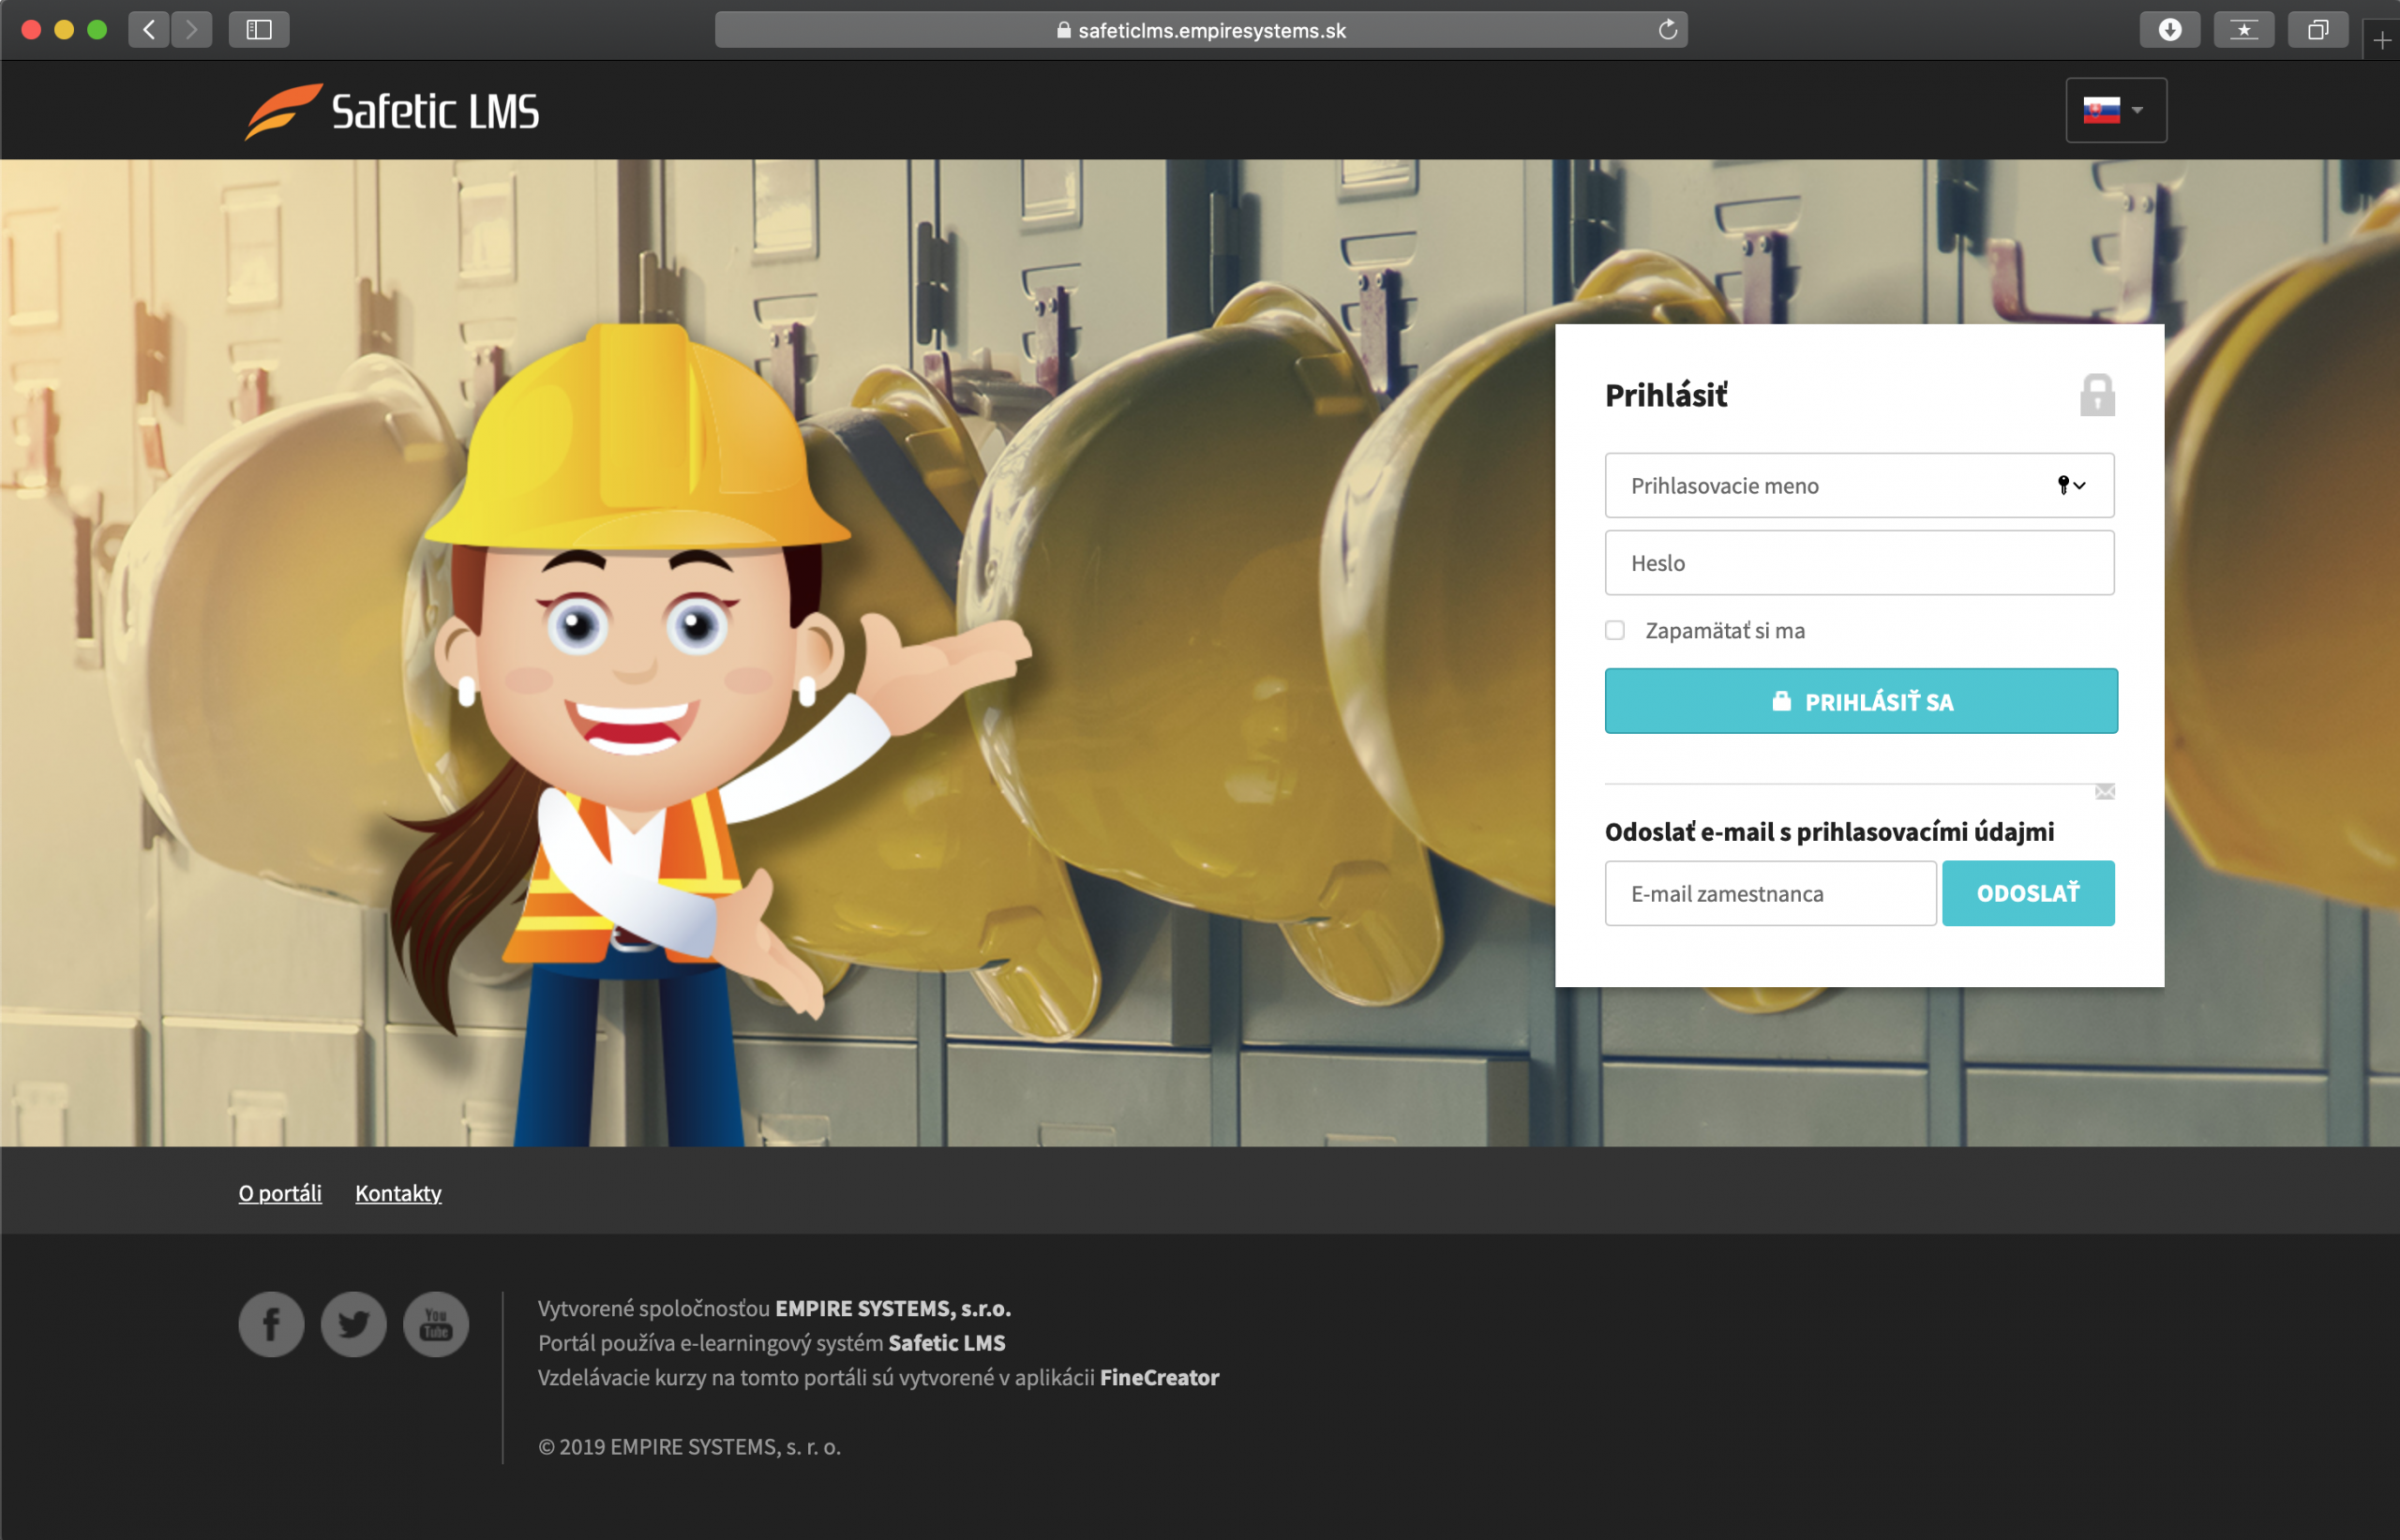Show Safari downloads list

2169,30
